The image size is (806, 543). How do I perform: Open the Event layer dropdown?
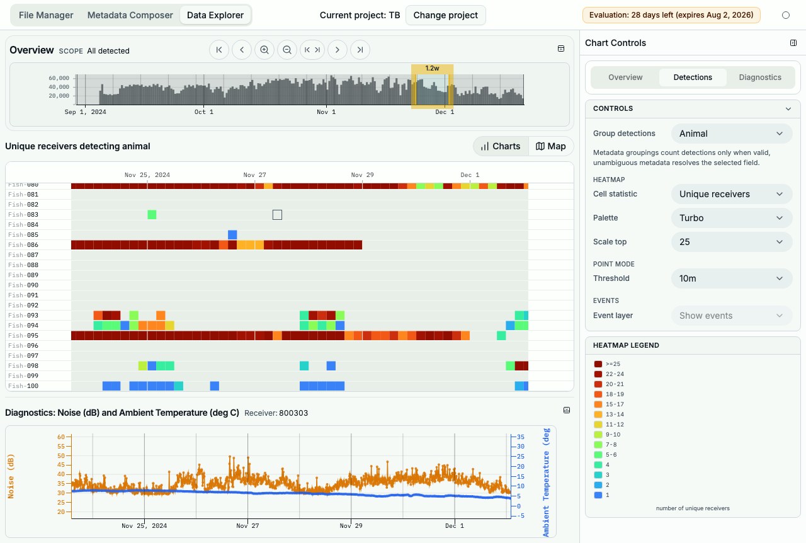(x=732, y=316)
